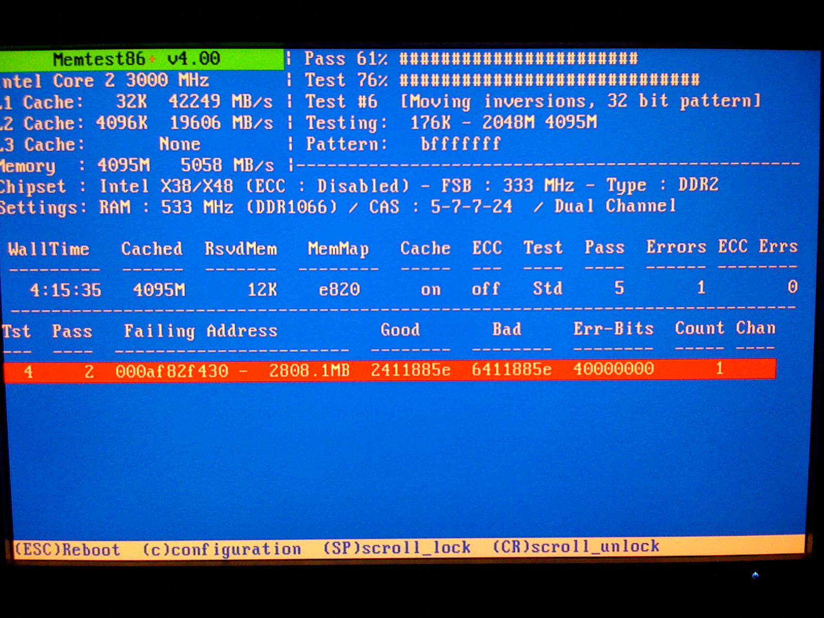This screenshot has width=824, height=618.
Task: Click the failing address 000af82f430
Action: tap(172, 371)
